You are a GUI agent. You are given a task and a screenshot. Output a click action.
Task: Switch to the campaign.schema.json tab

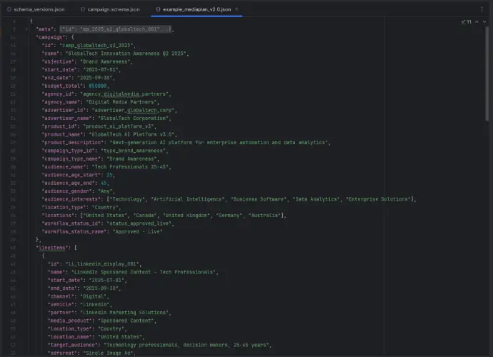click(110, 9)
